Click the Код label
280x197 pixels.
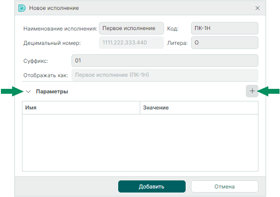173,29
